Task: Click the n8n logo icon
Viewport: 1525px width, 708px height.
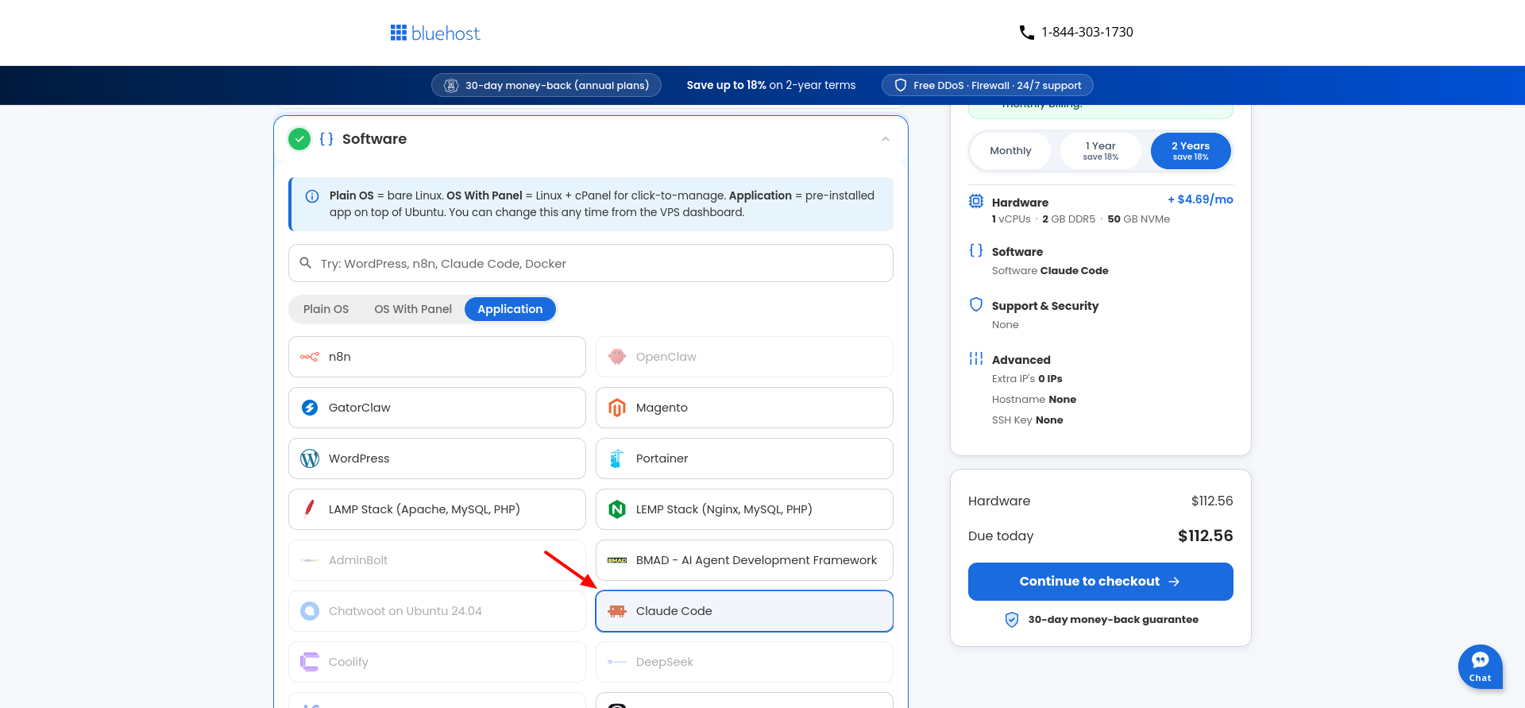Action: click(310, 357)
